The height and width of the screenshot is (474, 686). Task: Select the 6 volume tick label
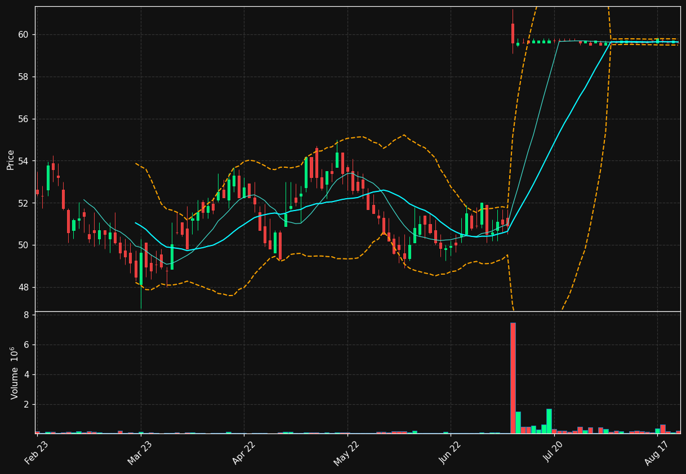[26, 345]
